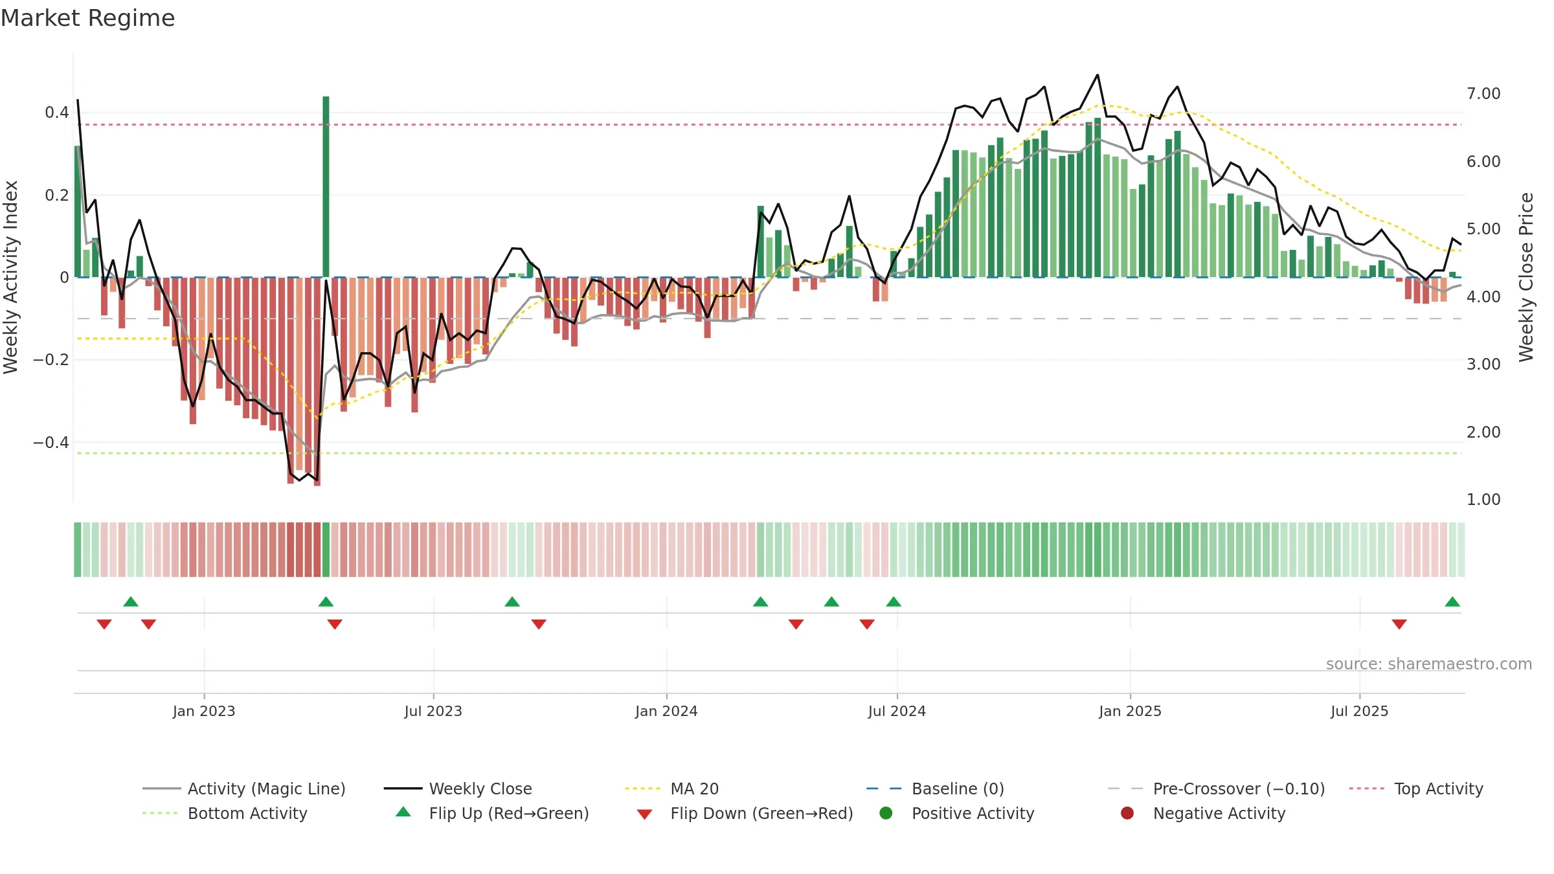This screenshot has width=1554, height=874.
Task: Click Positive Activity green circle legend icon
Action: coord(886,813)
